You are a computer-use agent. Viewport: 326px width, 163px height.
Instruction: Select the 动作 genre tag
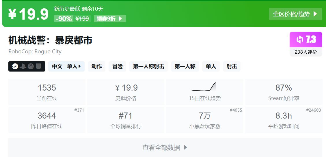96,66
